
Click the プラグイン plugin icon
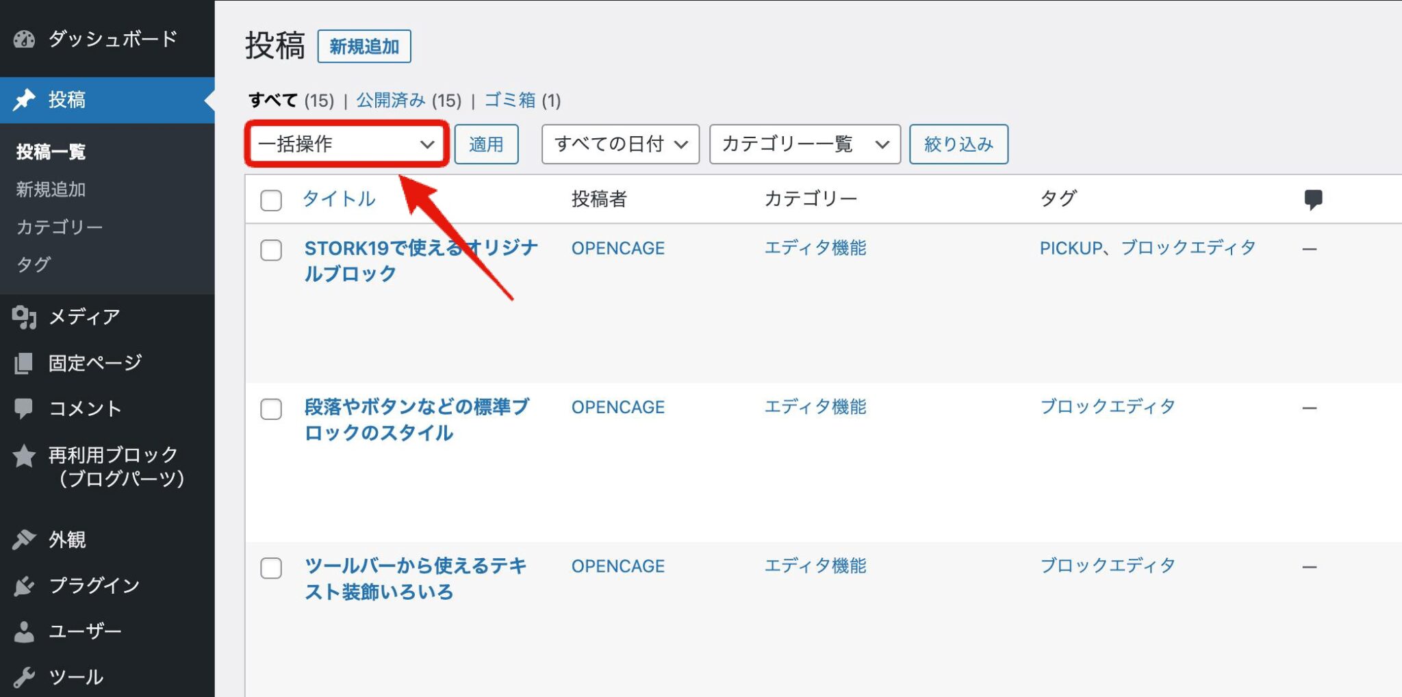[x=24, y=586]
